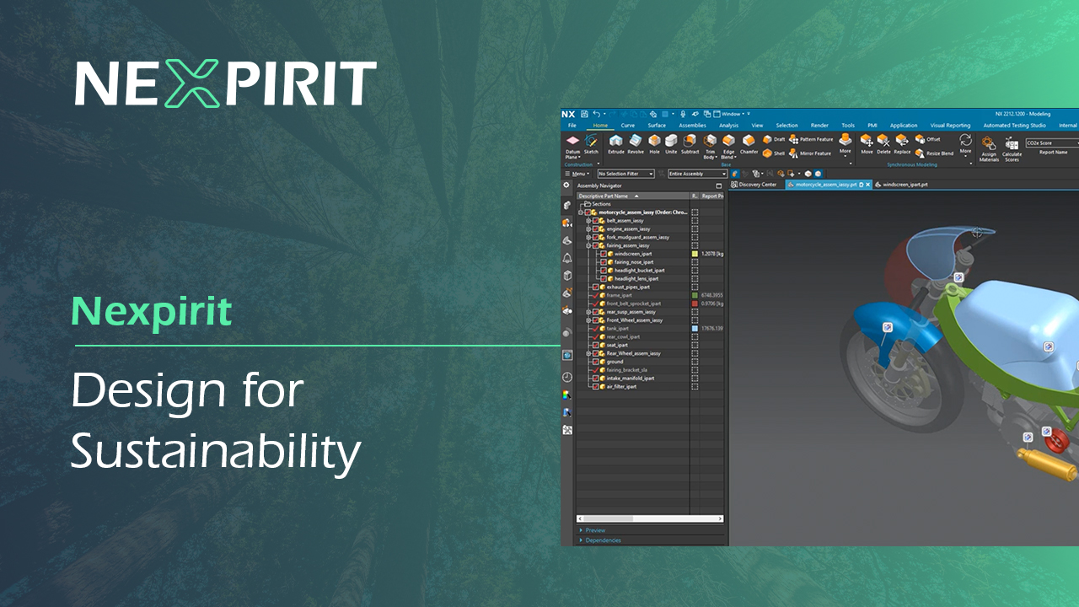Viewport: 1079px width, 607px height.
Task: Switch to the windscreen_ipart.prt document tab
Action: [902, 185]
